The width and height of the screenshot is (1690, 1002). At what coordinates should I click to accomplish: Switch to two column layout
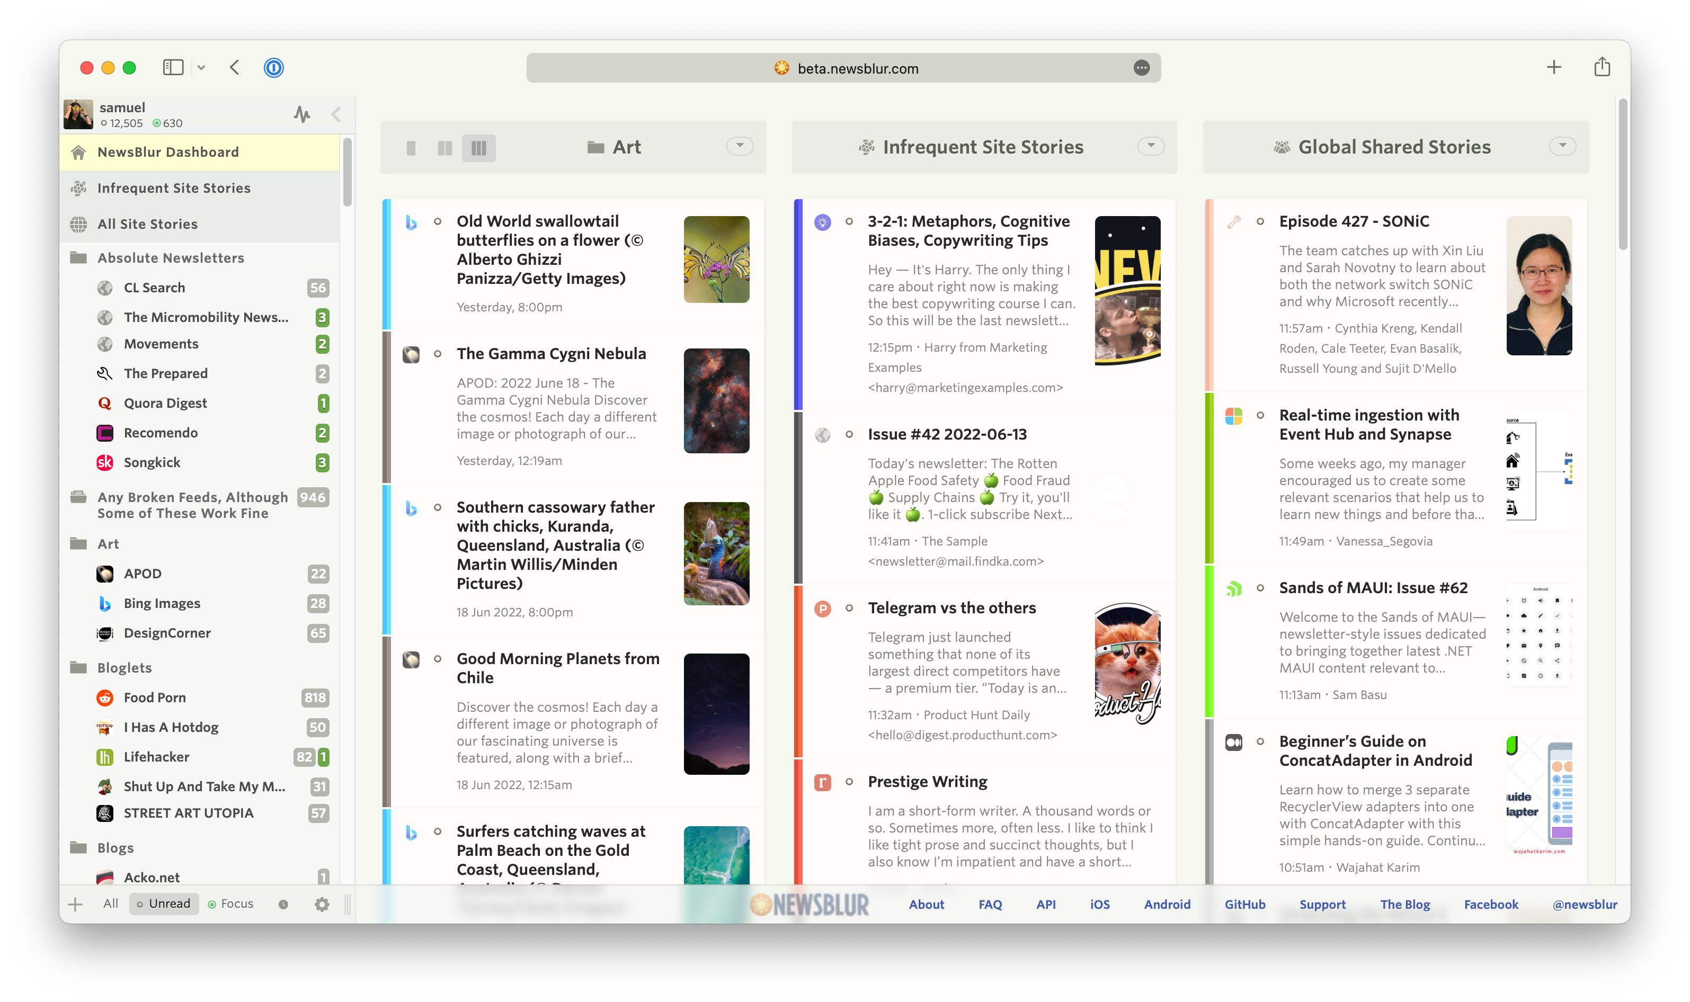pos(444,148)
